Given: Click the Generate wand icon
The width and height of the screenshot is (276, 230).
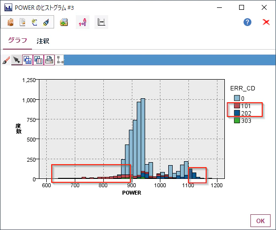Looking at the screenshot, I should [x=34, y=22].
